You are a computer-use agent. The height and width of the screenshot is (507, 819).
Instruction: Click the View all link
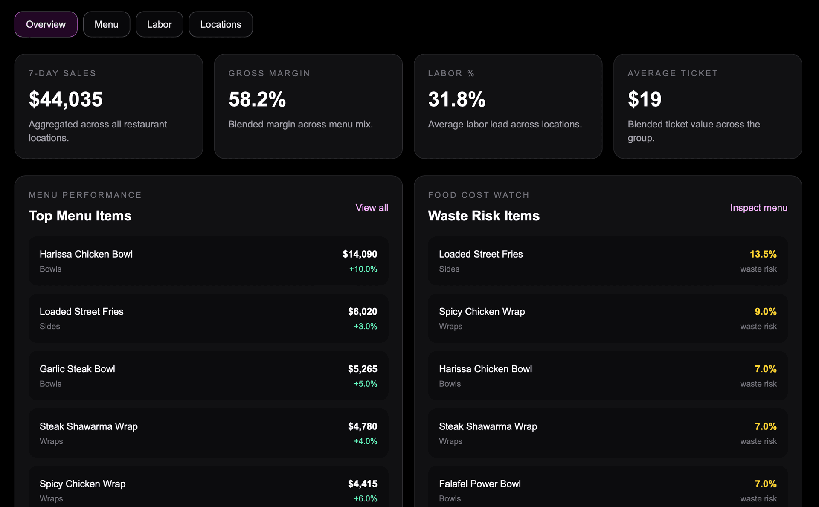(x=372, y=208)
